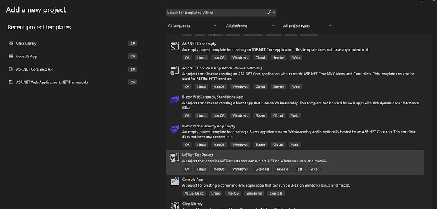Click the Console App icon in recent templates

click(11, 56)
